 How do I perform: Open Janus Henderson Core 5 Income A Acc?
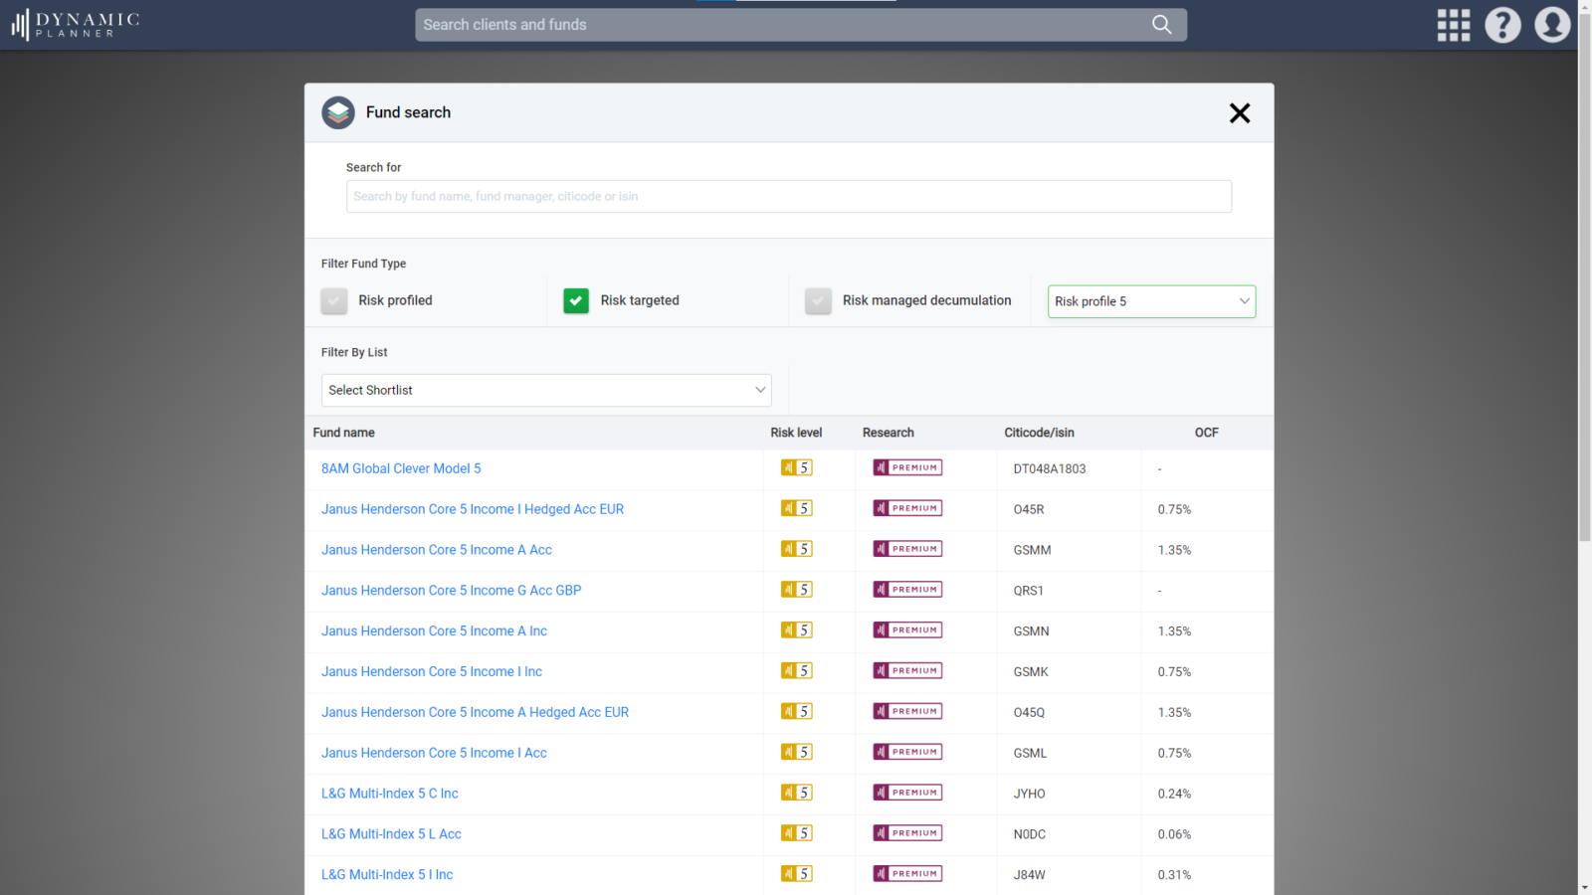coord(437,550)
